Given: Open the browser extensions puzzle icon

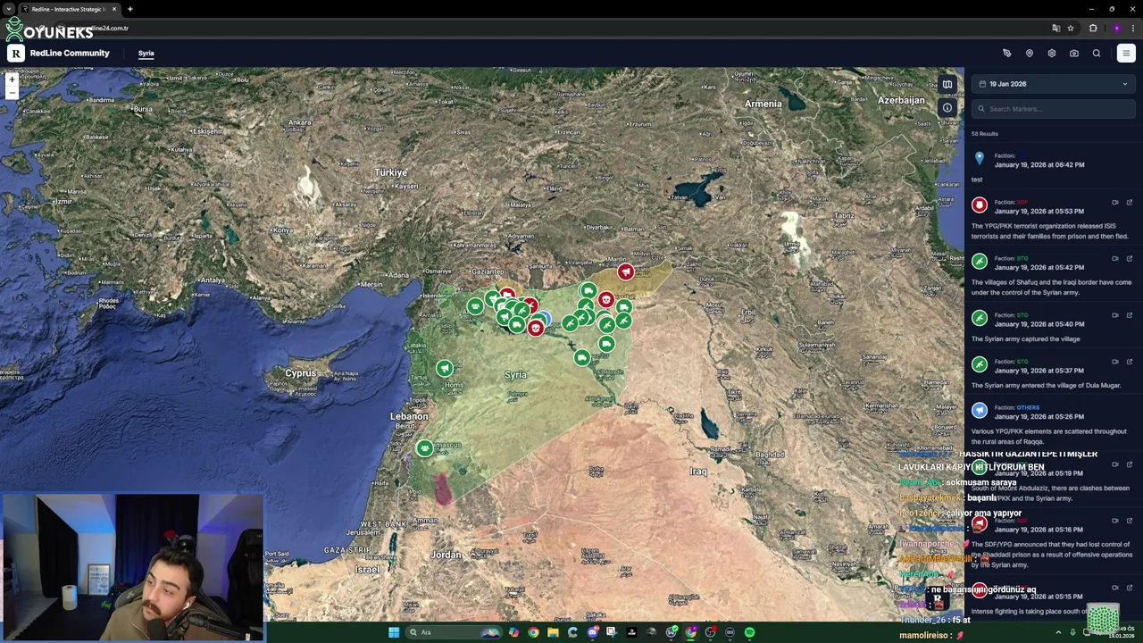Looking at the screenshot, I should pos(1093,28).
